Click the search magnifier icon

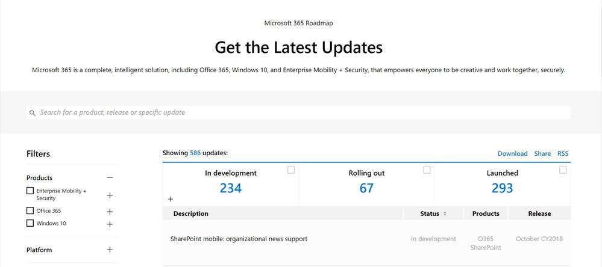pyautogui.click(x=33, y=113)
